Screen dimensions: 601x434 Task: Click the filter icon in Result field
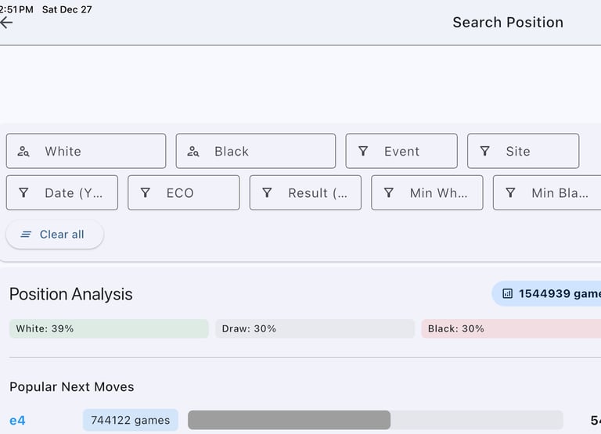[x=267, y=193]
